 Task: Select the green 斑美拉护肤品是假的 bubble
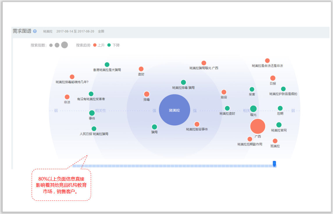[283, 89]
